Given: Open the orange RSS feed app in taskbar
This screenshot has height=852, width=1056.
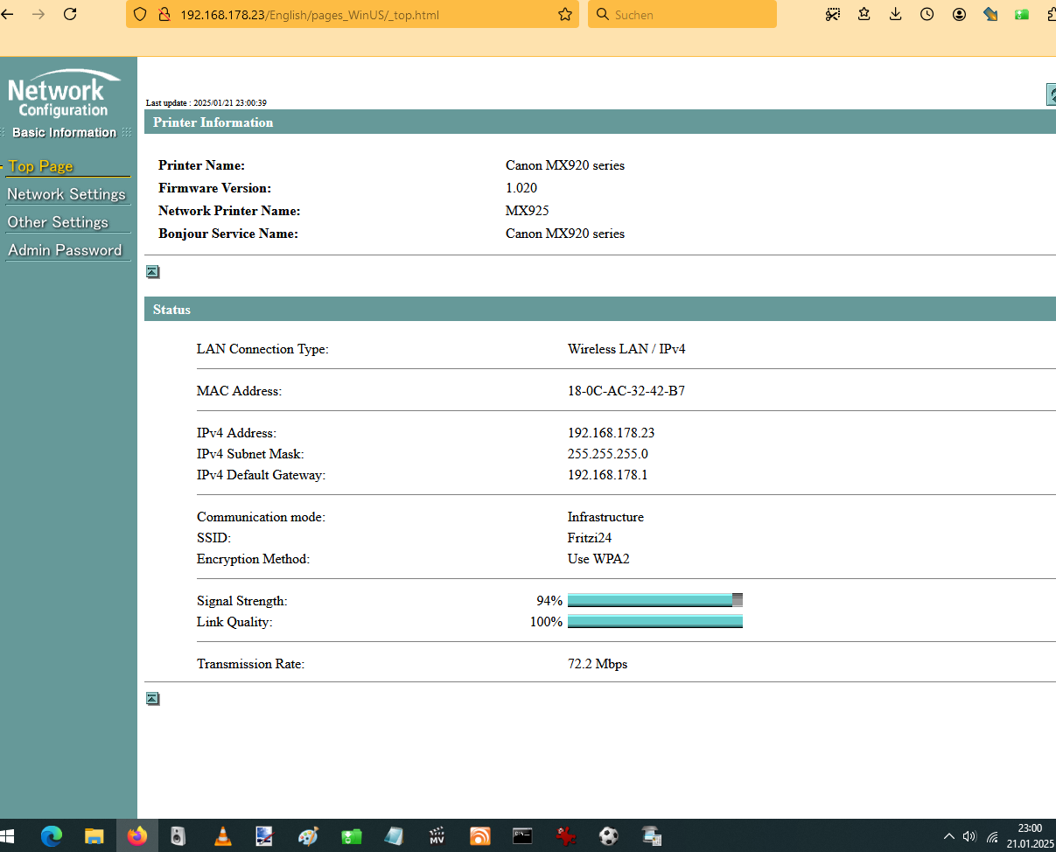Looking at the screenshot, I should pyautogui.click(x=479, y=836).
